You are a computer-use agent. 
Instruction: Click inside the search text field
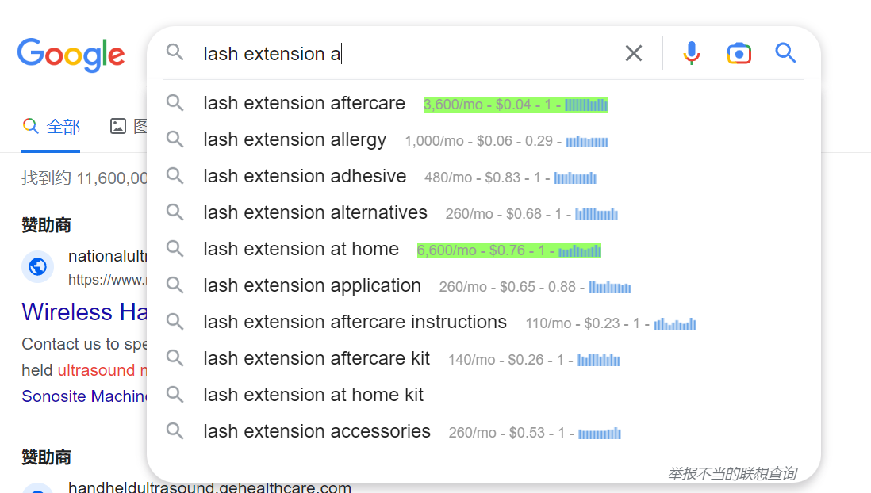point(409,54)
